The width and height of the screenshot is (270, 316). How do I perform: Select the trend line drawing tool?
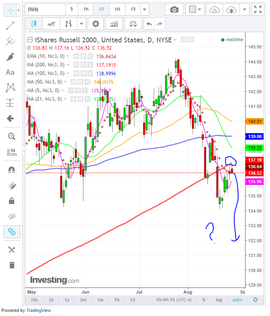tap(10, 26)
